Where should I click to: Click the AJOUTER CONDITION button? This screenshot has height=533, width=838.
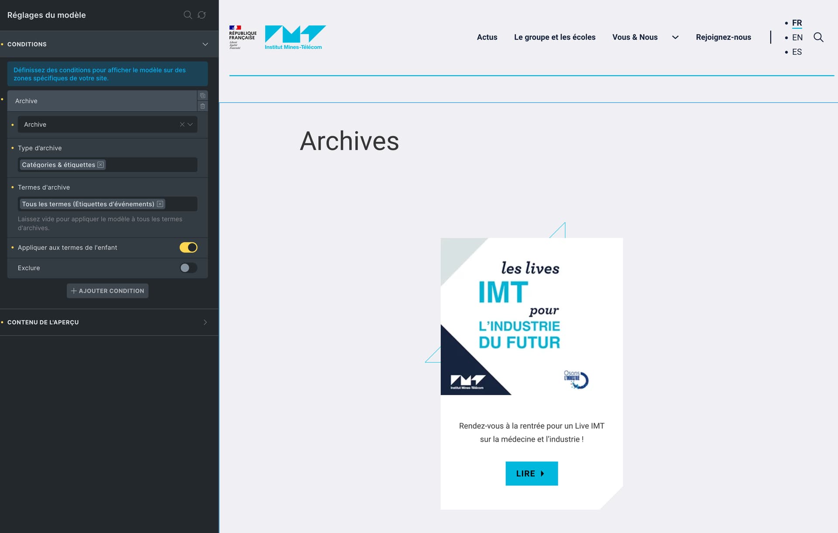(x=107, y=291)
